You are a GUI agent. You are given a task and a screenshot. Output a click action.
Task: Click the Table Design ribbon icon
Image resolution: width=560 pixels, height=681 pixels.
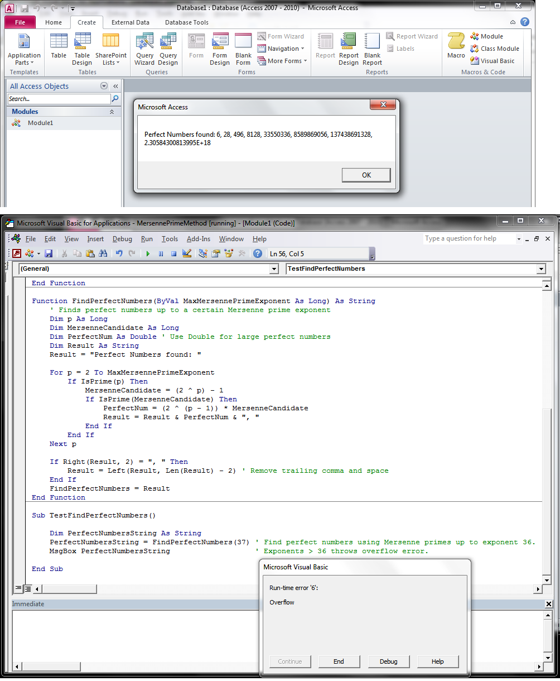pyautogui.click(x=82, y=49)
